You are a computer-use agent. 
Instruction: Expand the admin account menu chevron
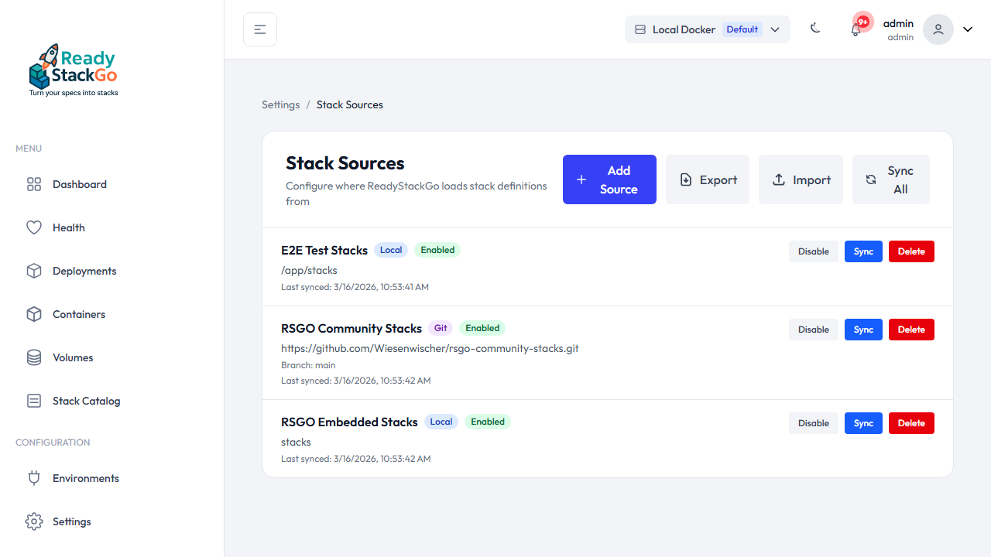967,29
